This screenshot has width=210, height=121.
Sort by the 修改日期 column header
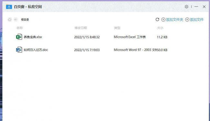point(81,28)
